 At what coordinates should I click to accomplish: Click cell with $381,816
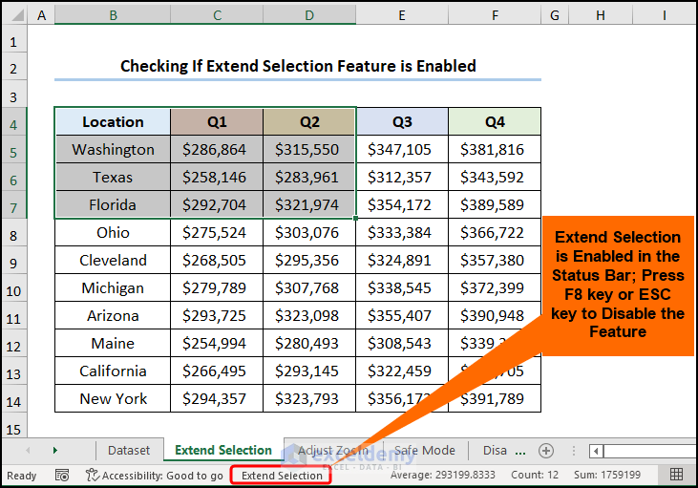click(495, 150)
